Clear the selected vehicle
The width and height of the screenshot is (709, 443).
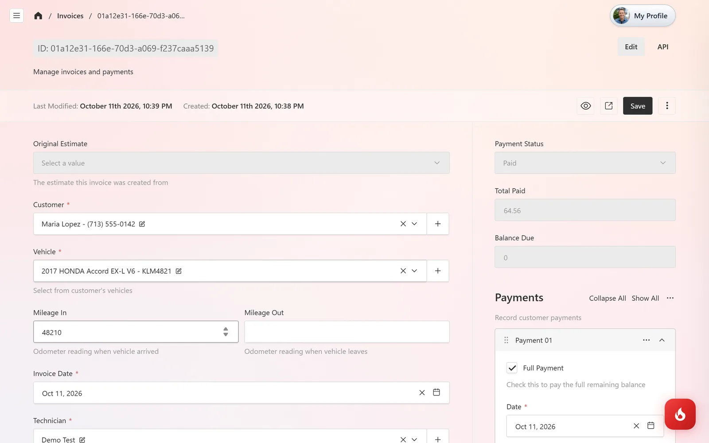403,271
